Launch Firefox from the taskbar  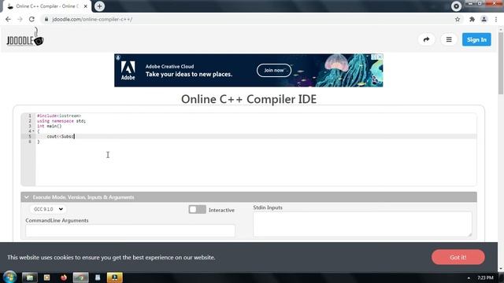tap(64, 277)
